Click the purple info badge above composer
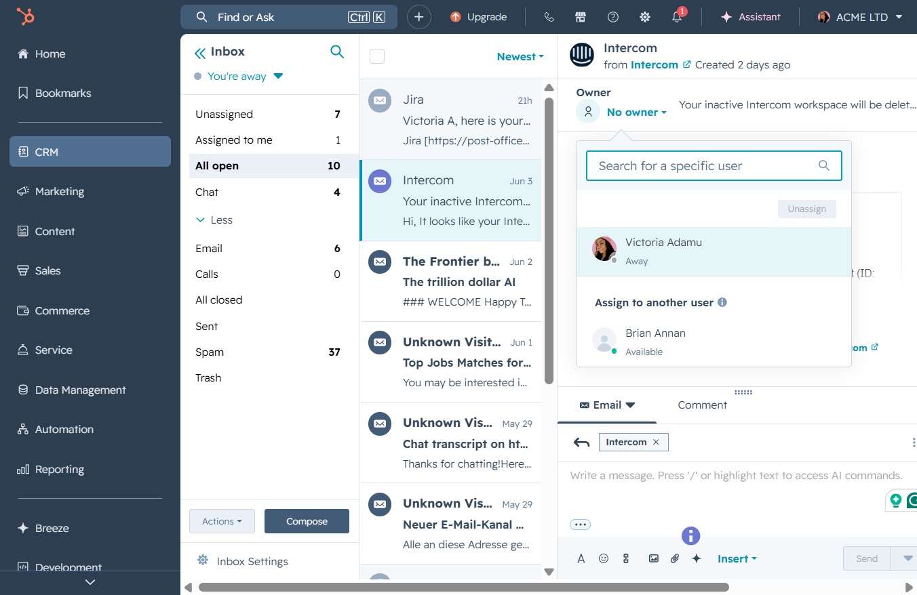The height and width of the screenshot is (595, 917). [x=690, y=536]
